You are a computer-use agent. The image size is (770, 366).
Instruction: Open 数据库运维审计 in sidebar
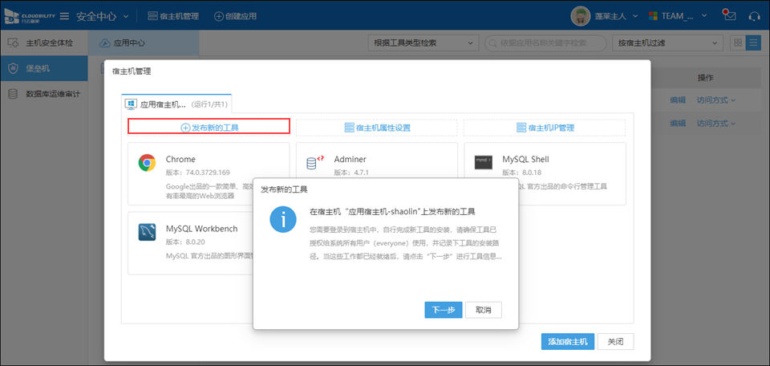coord(52,94)
